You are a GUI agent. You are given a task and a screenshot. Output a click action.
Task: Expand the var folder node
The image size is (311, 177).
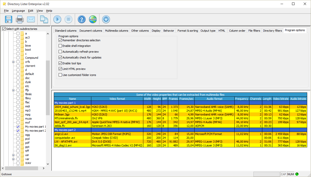pos(13,159)
